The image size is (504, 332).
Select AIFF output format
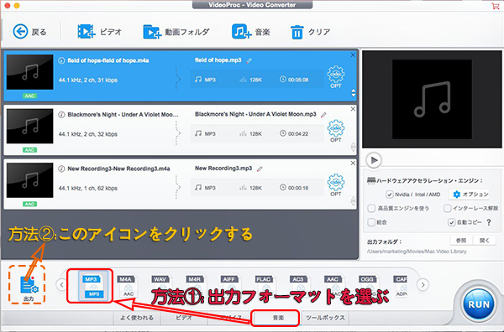click(x=230, y=286)
